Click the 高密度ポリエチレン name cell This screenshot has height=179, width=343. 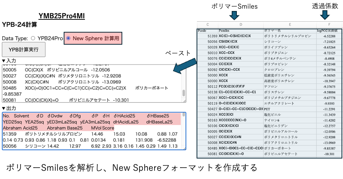tap(290, 81)
